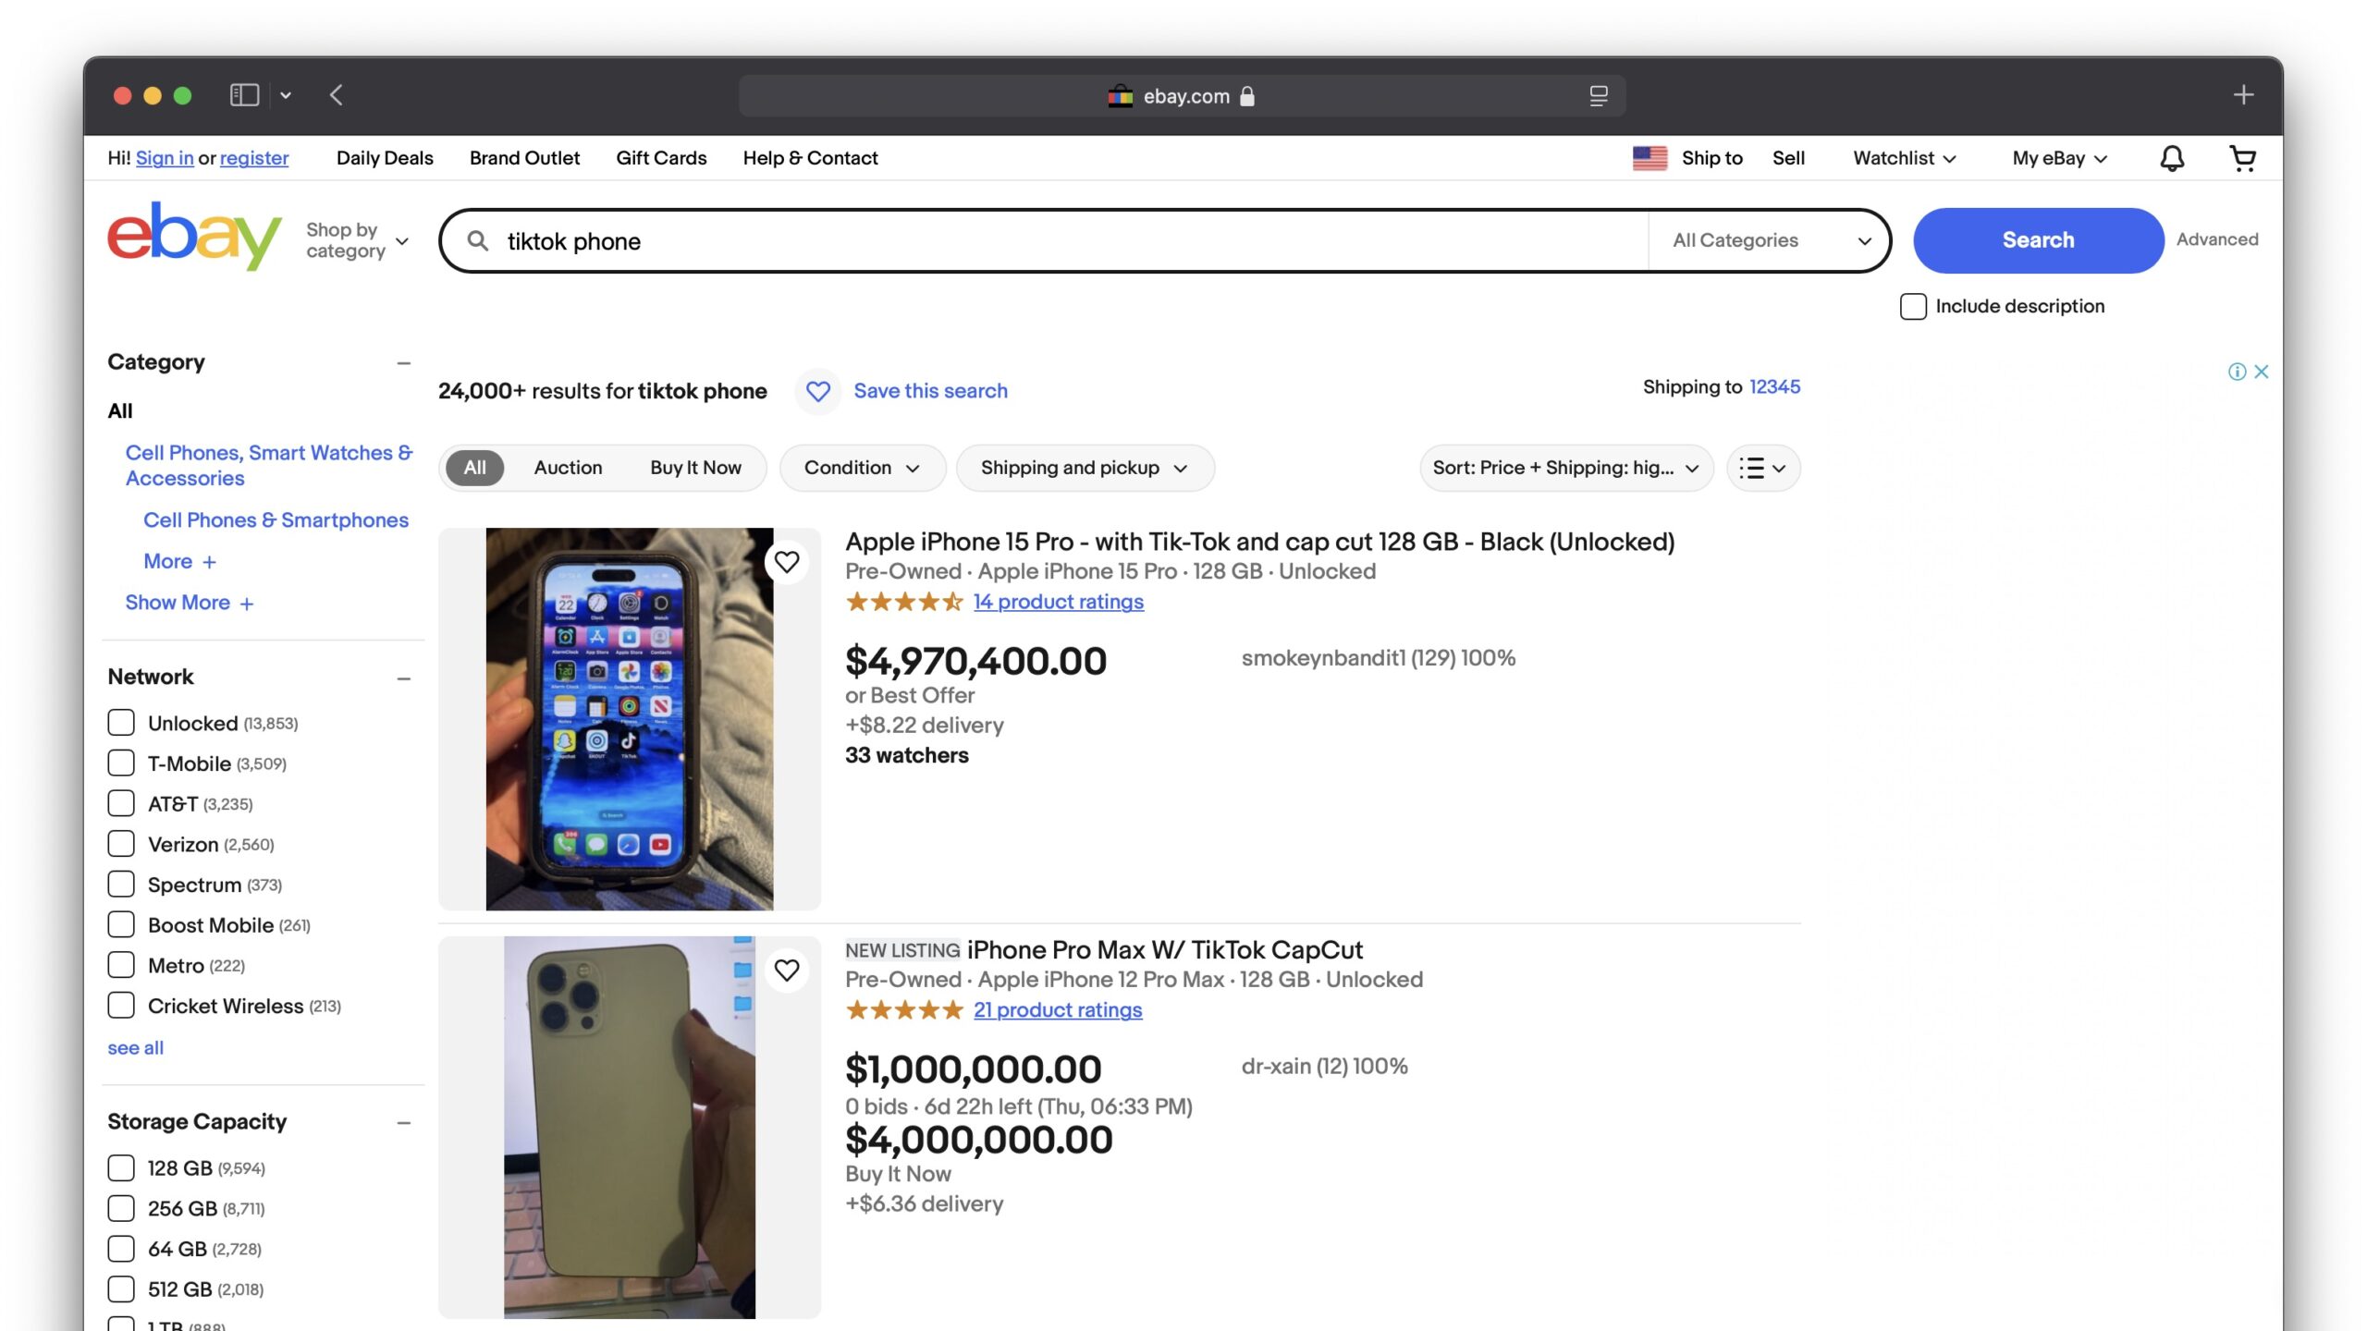The height and width of the screenshot is (1331, 2367).
Task: Open the Condition filter dropdown
Action: (x=861, y=468)
